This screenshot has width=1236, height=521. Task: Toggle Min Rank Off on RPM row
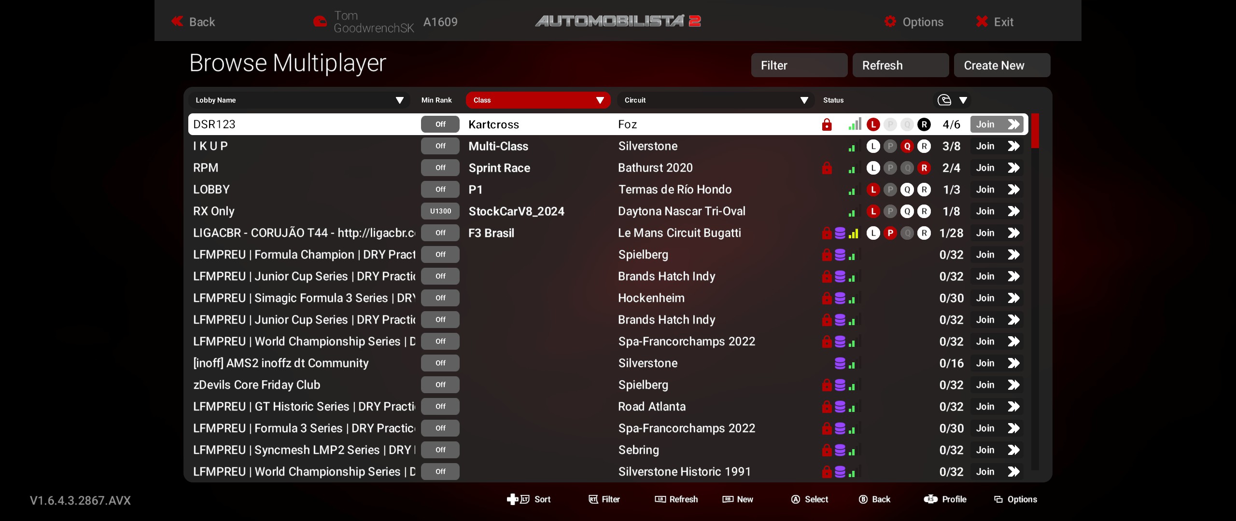440,168
